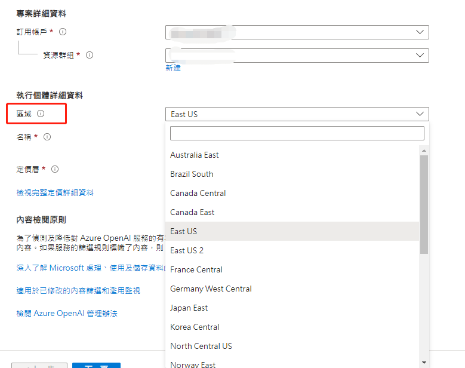Screen dimensions: 465x368
Task: Open the 資源群組 resource group dropdown
Action: pos(297,55)
